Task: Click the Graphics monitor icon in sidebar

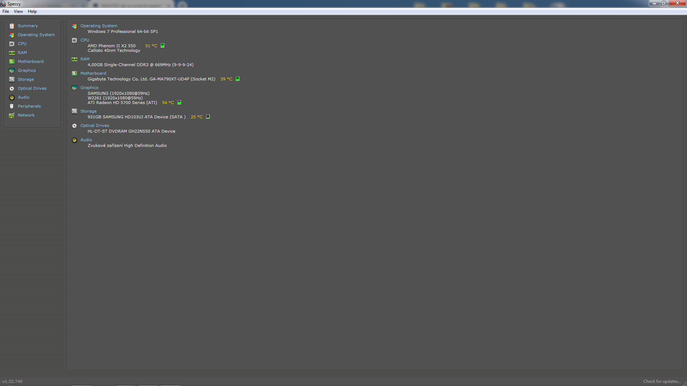Action: [x=12, y=70]
